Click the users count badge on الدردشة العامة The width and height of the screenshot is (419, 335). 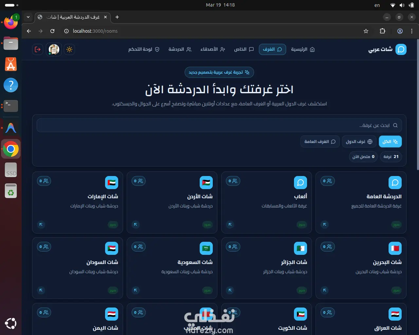pos(328,181)
